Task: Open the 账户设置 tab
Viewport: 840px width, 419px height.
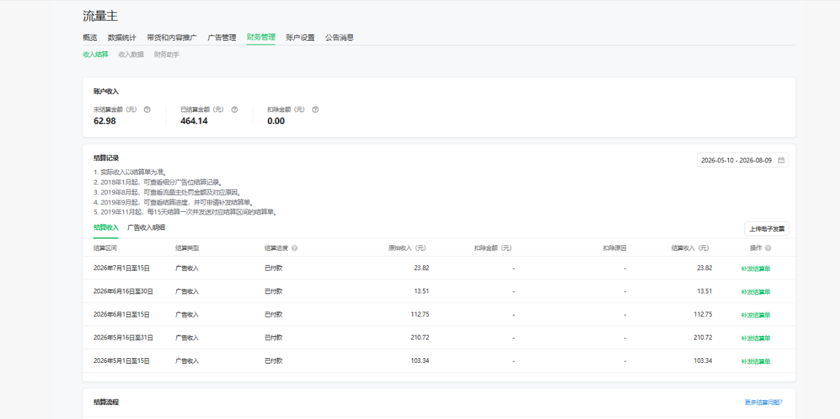Action: 300,37
